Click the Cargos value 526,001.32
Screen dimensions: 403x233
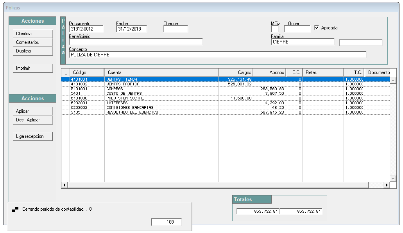[240, 84]
